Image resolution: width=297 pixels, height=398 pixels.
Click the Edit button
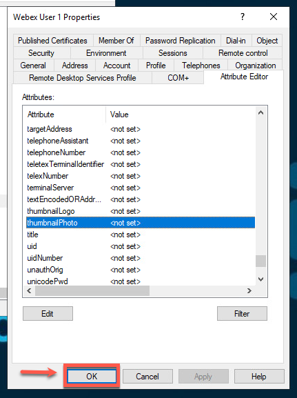(48, 313)
